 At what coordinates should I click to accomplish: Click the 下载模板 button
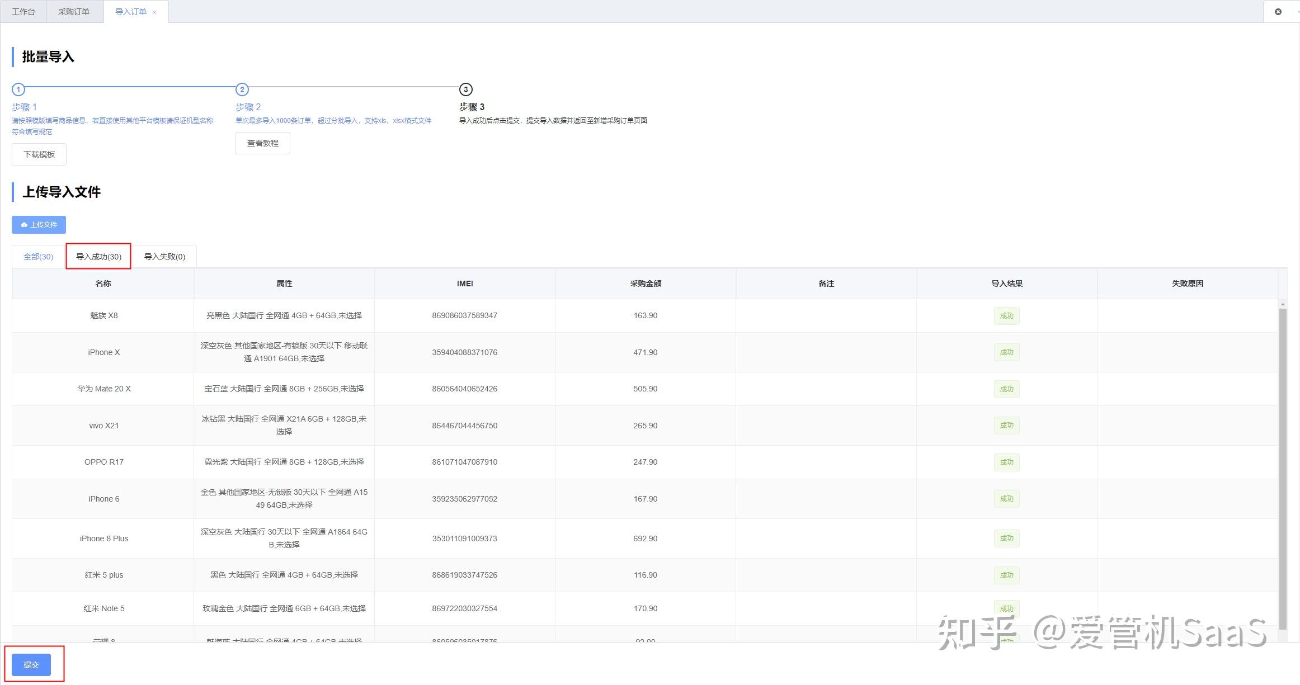[x=39, y=154]
